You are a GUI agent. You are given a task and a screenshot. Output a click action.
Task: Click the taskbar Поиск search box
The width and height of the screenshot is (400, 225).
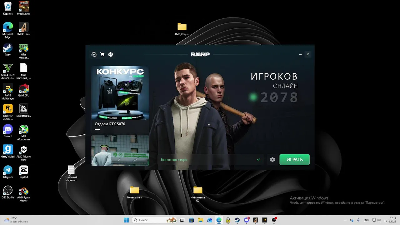tap(155, 220)
